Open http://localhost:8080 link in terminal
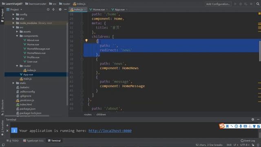 (110, 131)
